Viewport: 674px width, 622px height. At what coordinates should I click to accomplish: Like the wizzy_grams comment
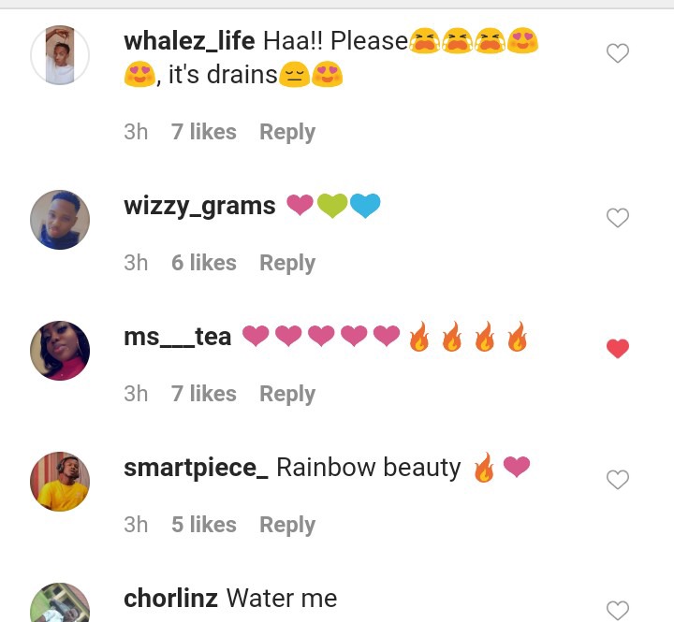618,218
